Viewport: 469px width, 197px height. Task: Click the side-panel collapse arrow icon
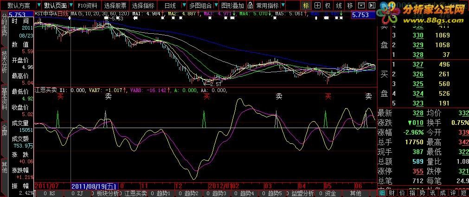pyautogui.click(x=372, y=6)
